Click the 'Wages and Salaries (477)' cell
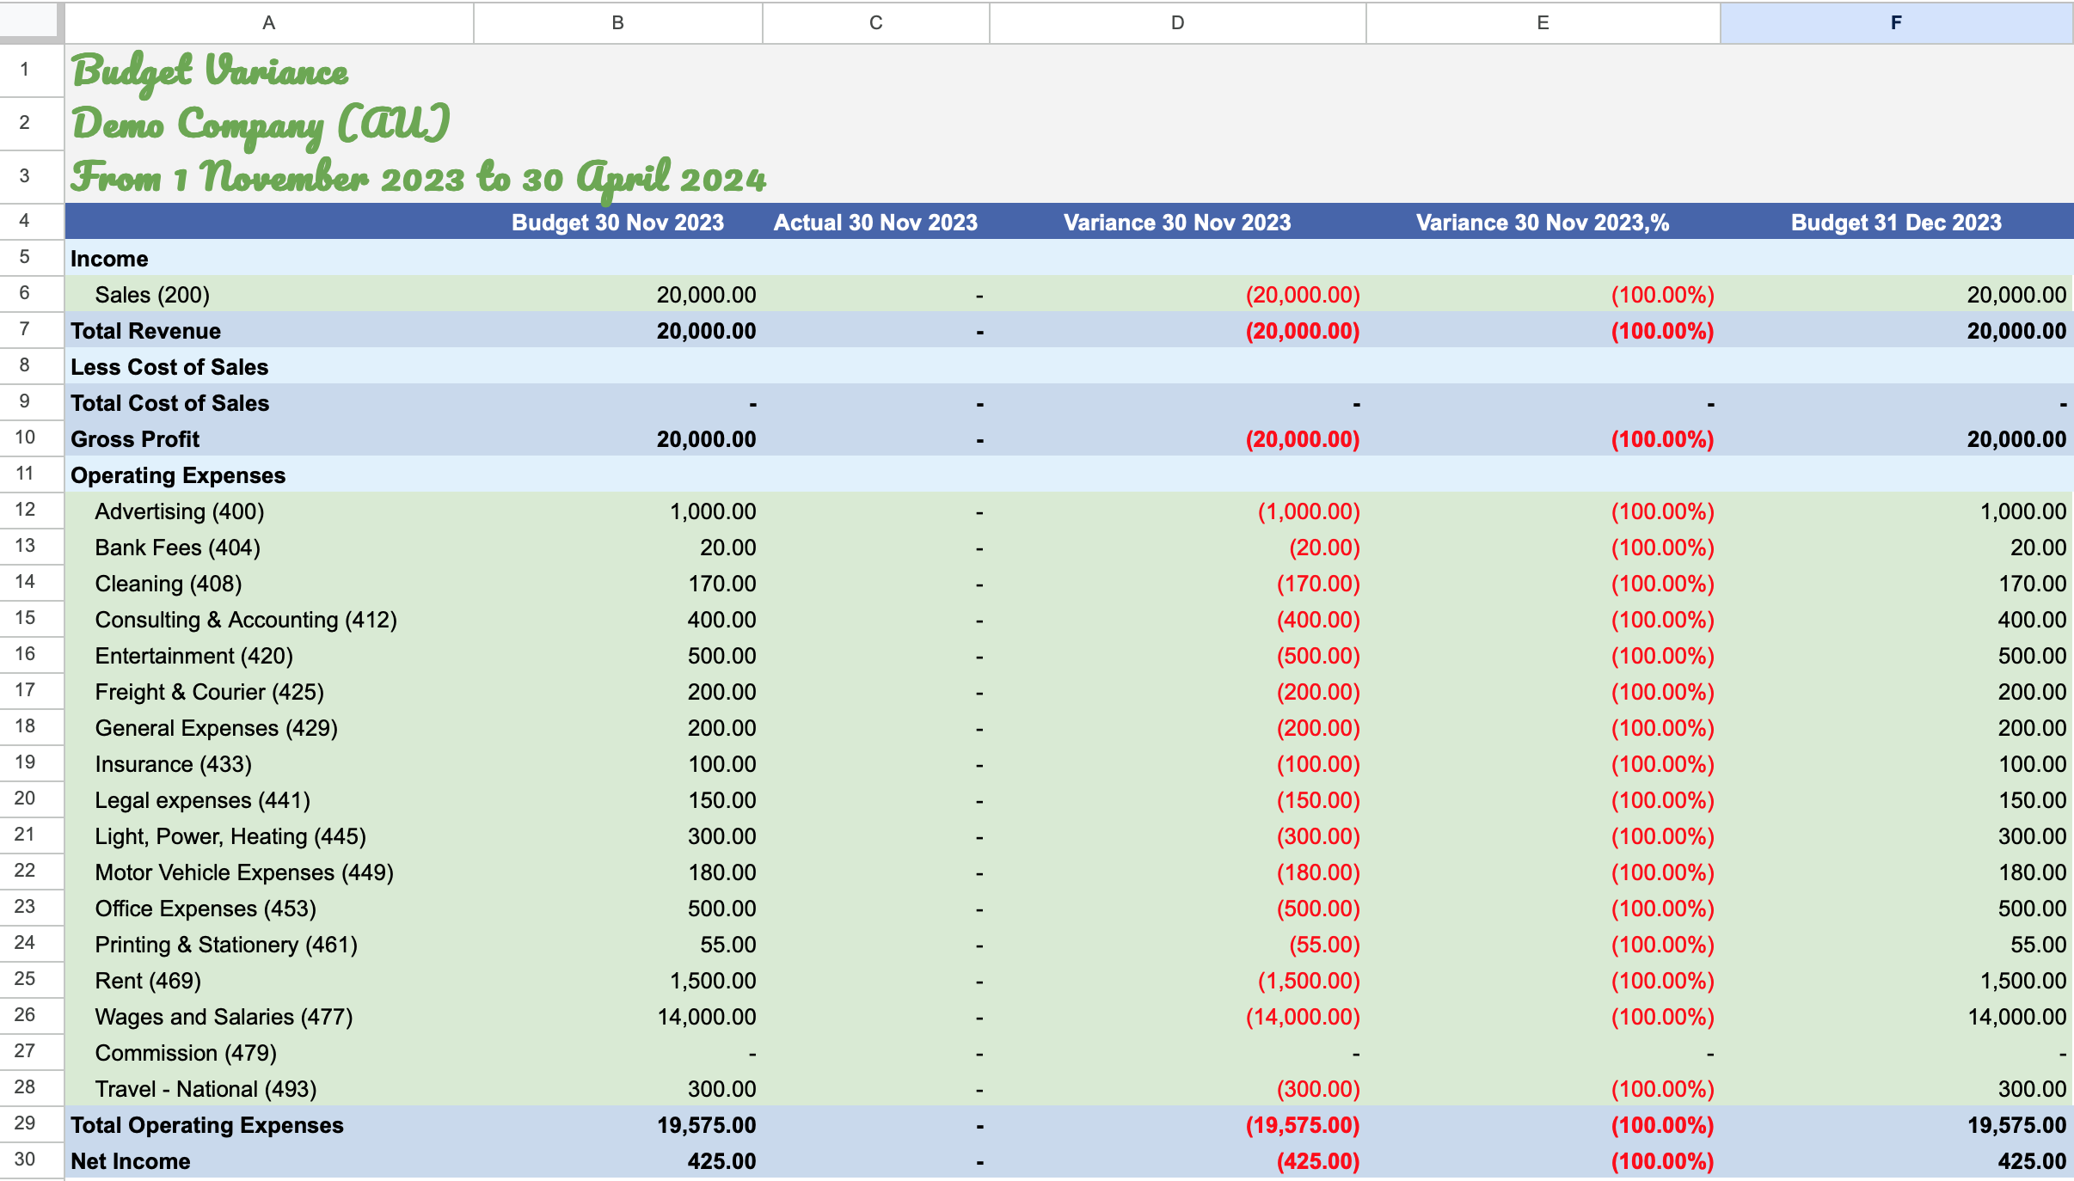2074x1181 pixels. [x=269, y=1017]
